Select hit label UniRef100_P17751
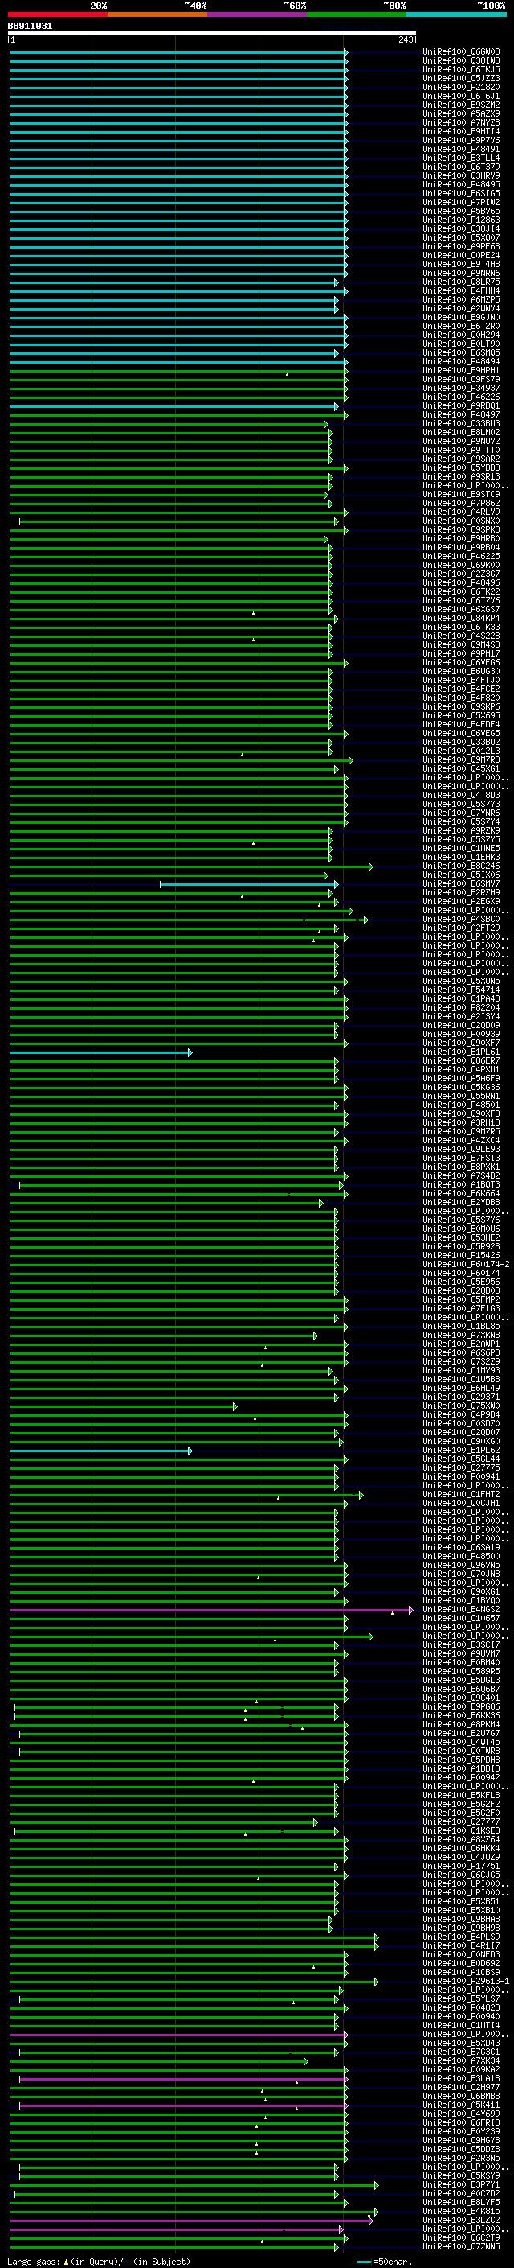This screenshot has width=514, height=2268. 461,1867
